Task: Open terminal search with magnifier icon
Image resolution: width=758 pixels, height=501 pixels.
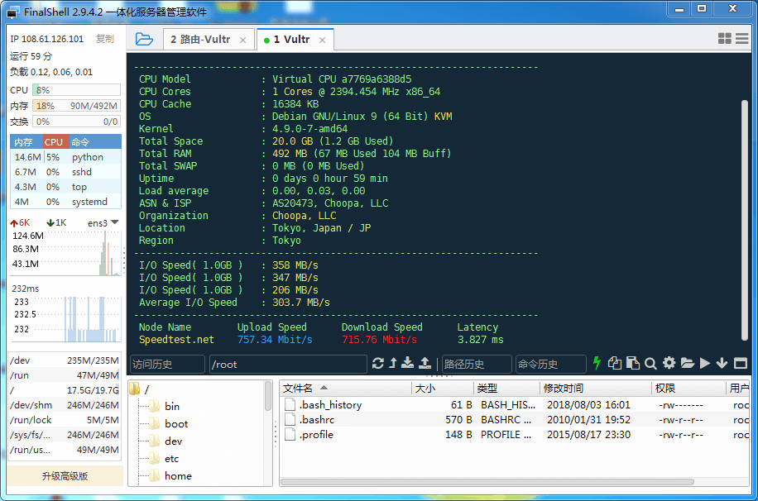Action: [x=651, y=363]
